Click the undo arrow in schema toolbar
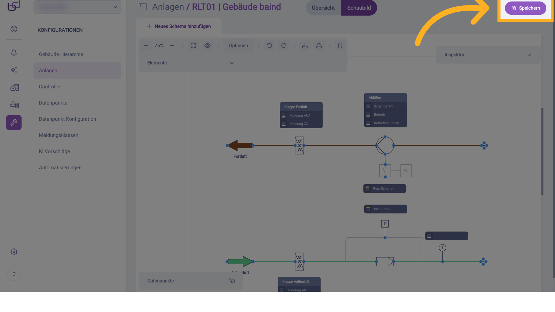The width and height of the screenshot is (555, 312). [269, 46]
